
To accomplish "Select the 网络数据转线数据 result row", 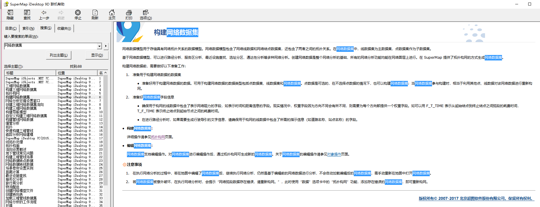I will 54,164.
